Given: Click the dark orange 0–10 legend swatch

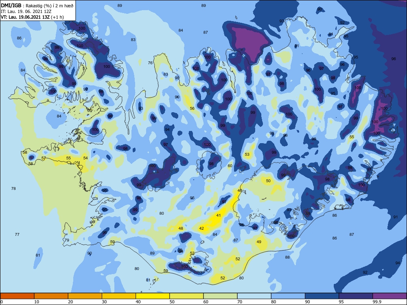Looking at the screenshot, I should coord(17,296).
